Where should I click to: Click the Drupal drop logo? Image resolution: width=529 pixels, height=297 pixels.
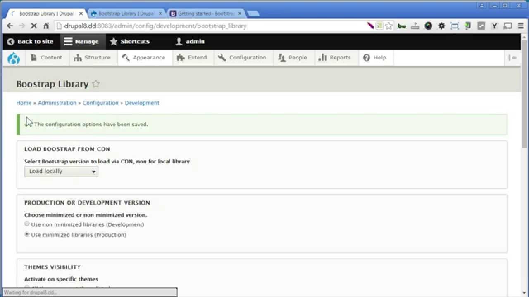(14, 58)
